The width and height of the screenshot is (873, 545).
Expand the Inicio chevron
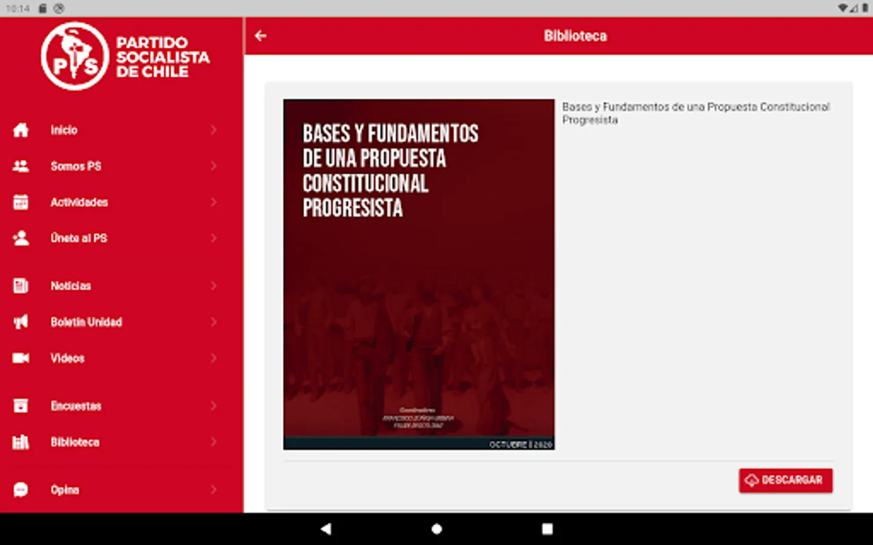point(213,130)
